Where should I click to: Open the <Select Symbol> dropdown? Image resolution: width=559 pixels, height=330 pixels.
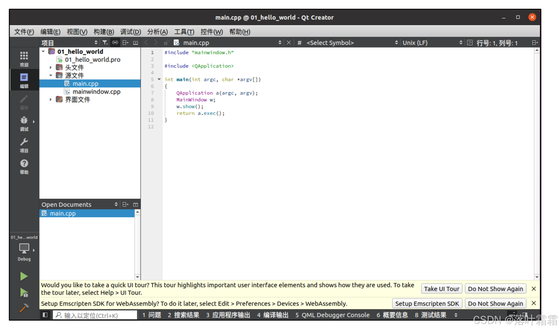(x=353, y=43)
